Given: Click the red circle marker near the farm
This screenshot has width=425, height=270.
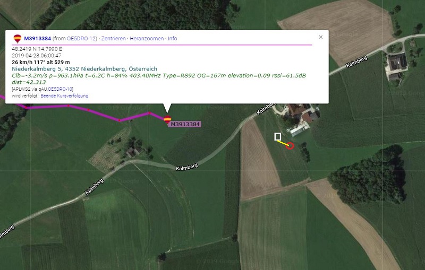Looking at the screenshot, I should 290,145.
